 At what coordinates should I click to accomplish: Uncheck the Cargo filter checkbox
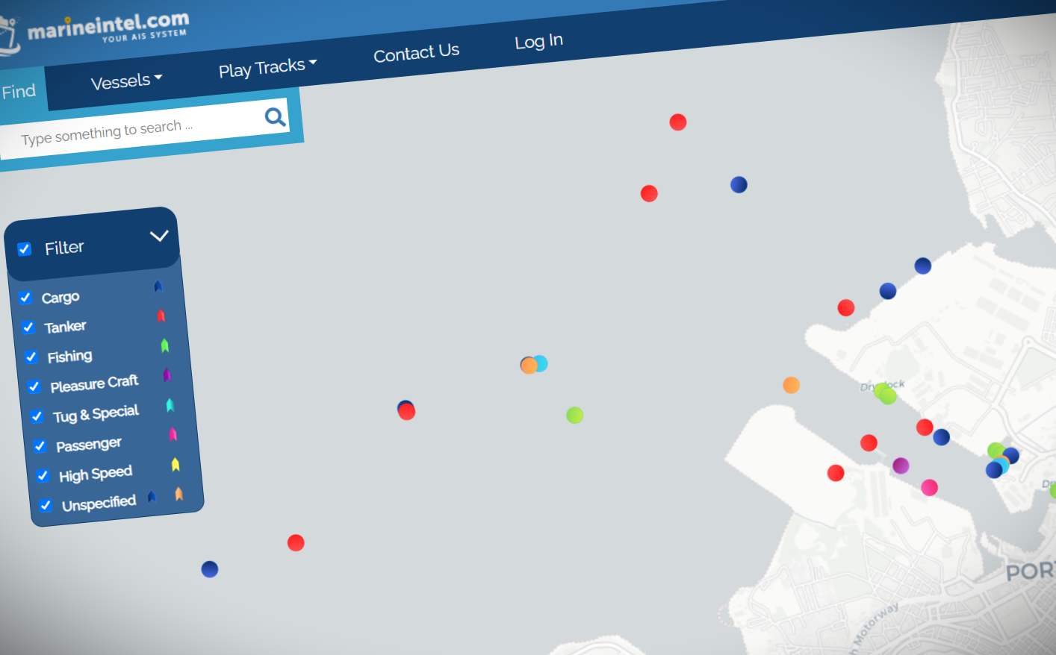coord(25,298)
